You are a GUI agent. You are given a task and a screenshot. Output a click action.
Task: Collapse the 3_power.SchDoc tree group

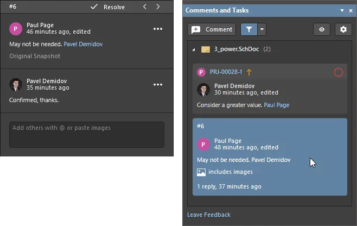(194, 49)
